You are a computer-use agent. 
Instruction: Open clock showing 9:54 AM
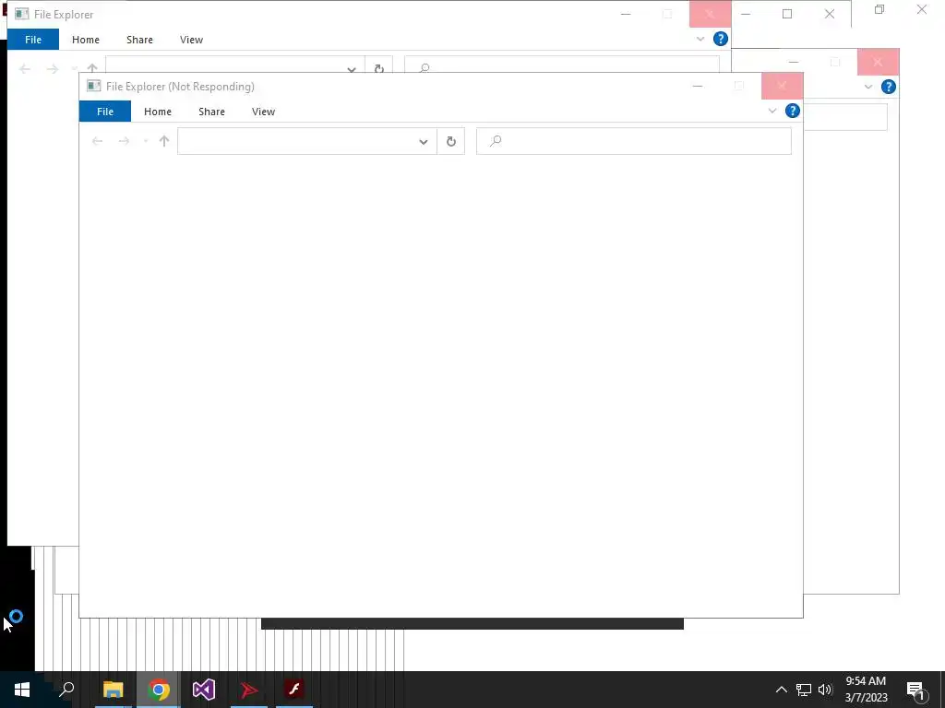(x=866, y=690)
